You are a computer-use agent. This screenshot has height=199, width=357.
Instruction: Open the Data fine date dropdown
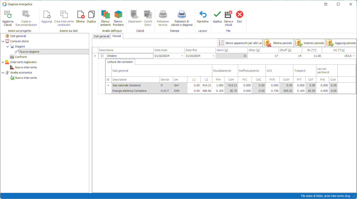point(213,56)
